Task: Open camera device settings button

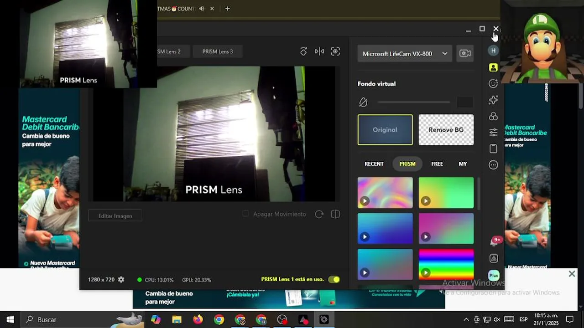Action: point(465,53)
